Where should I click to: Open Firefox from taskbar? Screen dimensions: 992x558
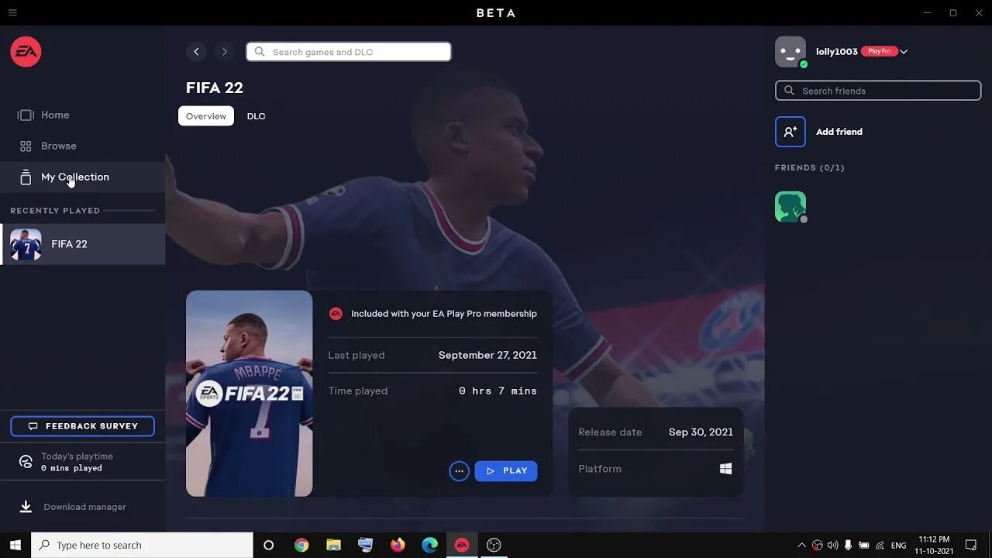pyautogui.click(x=398, y=545)
